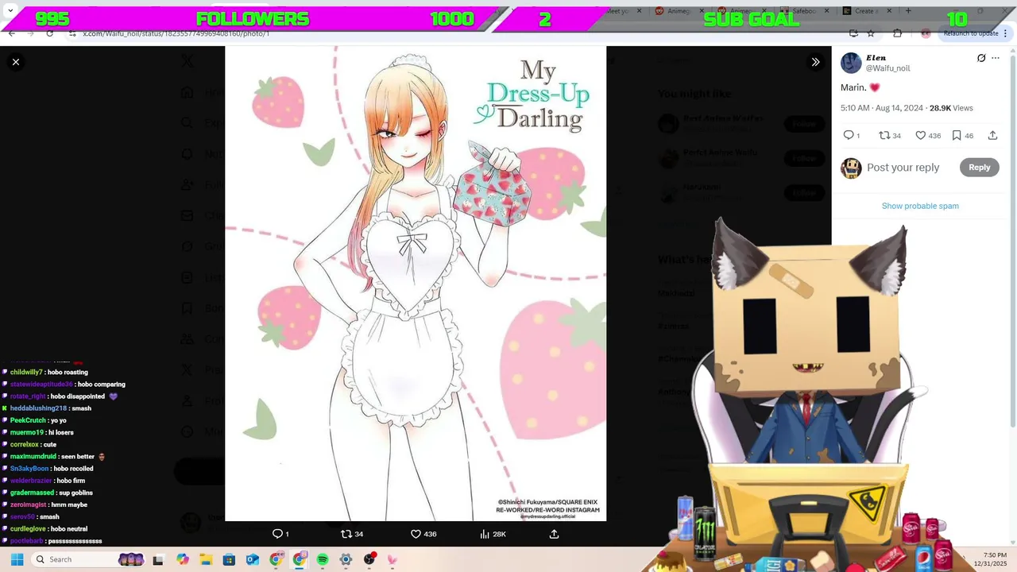Viewport: 1017px width, 572px height.
Task: Open the three-dot more menu on the post
Action: click(996, 58)
